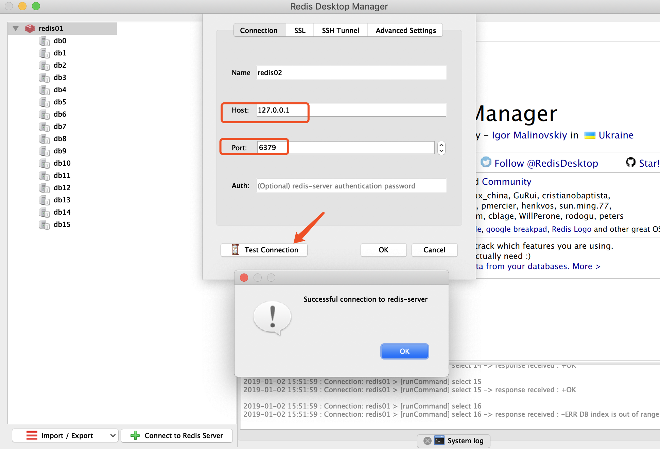Click the System log terminal icon

tap(439, 440)
